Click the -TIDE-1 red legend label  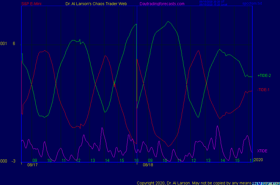pyautogui.click(x=263, y=90)
